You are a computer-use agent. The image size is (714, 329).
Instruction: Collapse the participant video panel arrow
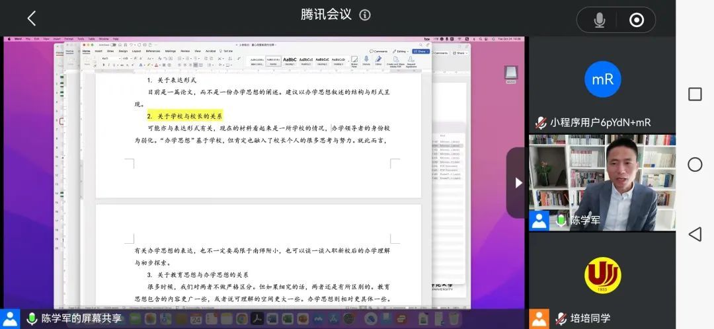518,183
